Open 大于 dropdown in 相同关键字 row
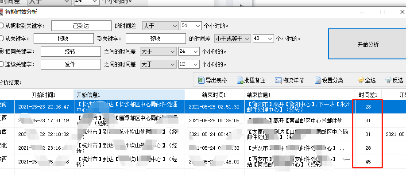 [158, 51]
